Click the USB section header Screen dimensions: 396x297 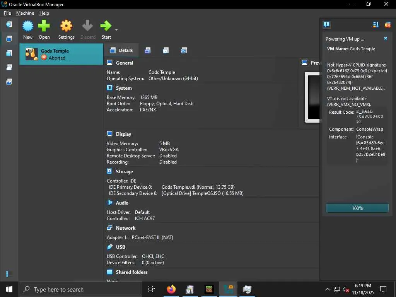pos(121,247)
